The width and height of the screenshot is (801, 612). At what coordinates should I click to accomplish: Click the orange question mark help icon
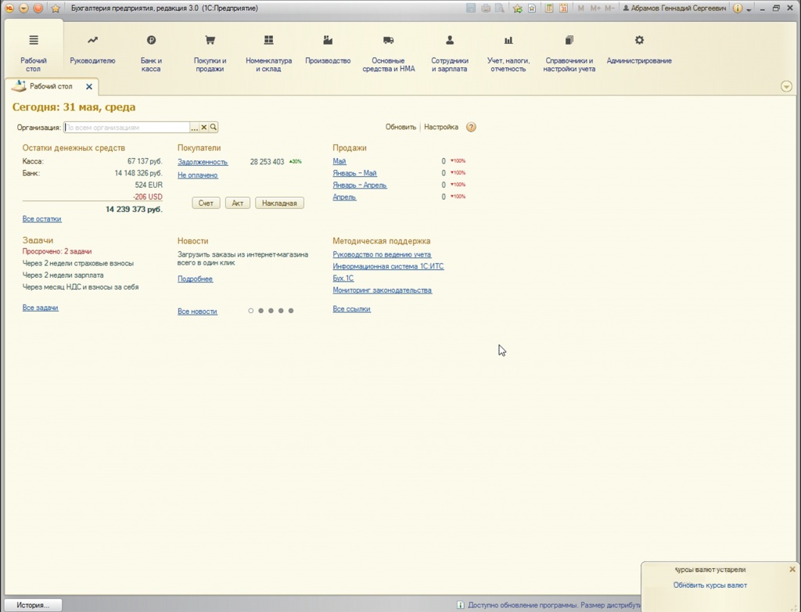[x=471, y=127]
